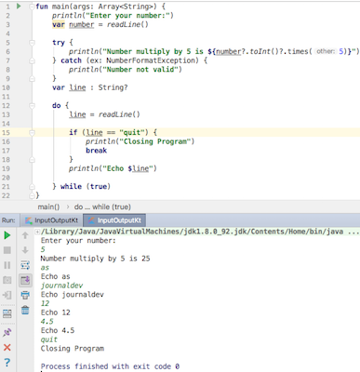Click console output 'Echo 12'
The height and width of the screenshot is (372, 360).
(x=55, y=312)
